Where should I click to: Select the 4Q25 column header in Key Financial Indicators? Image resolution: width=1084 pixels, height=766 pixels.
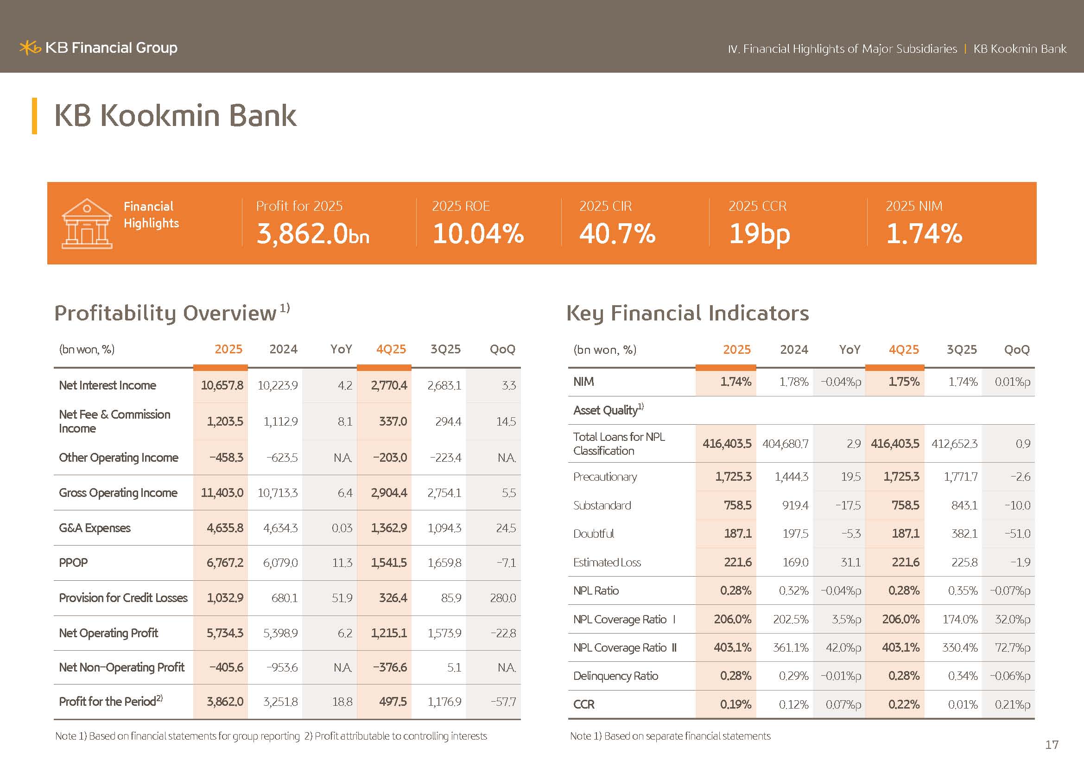904,350
